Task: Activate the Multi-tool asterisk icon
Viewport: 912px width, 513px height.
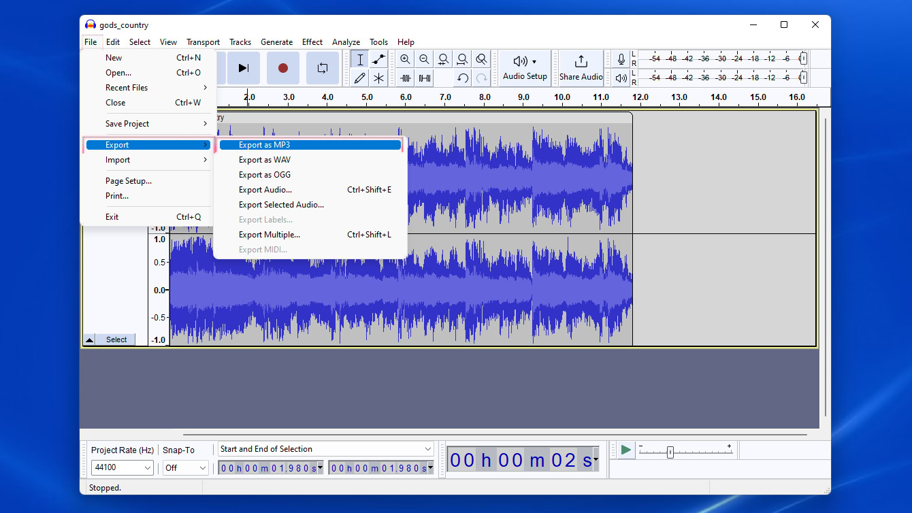Action: pos(379,78)
